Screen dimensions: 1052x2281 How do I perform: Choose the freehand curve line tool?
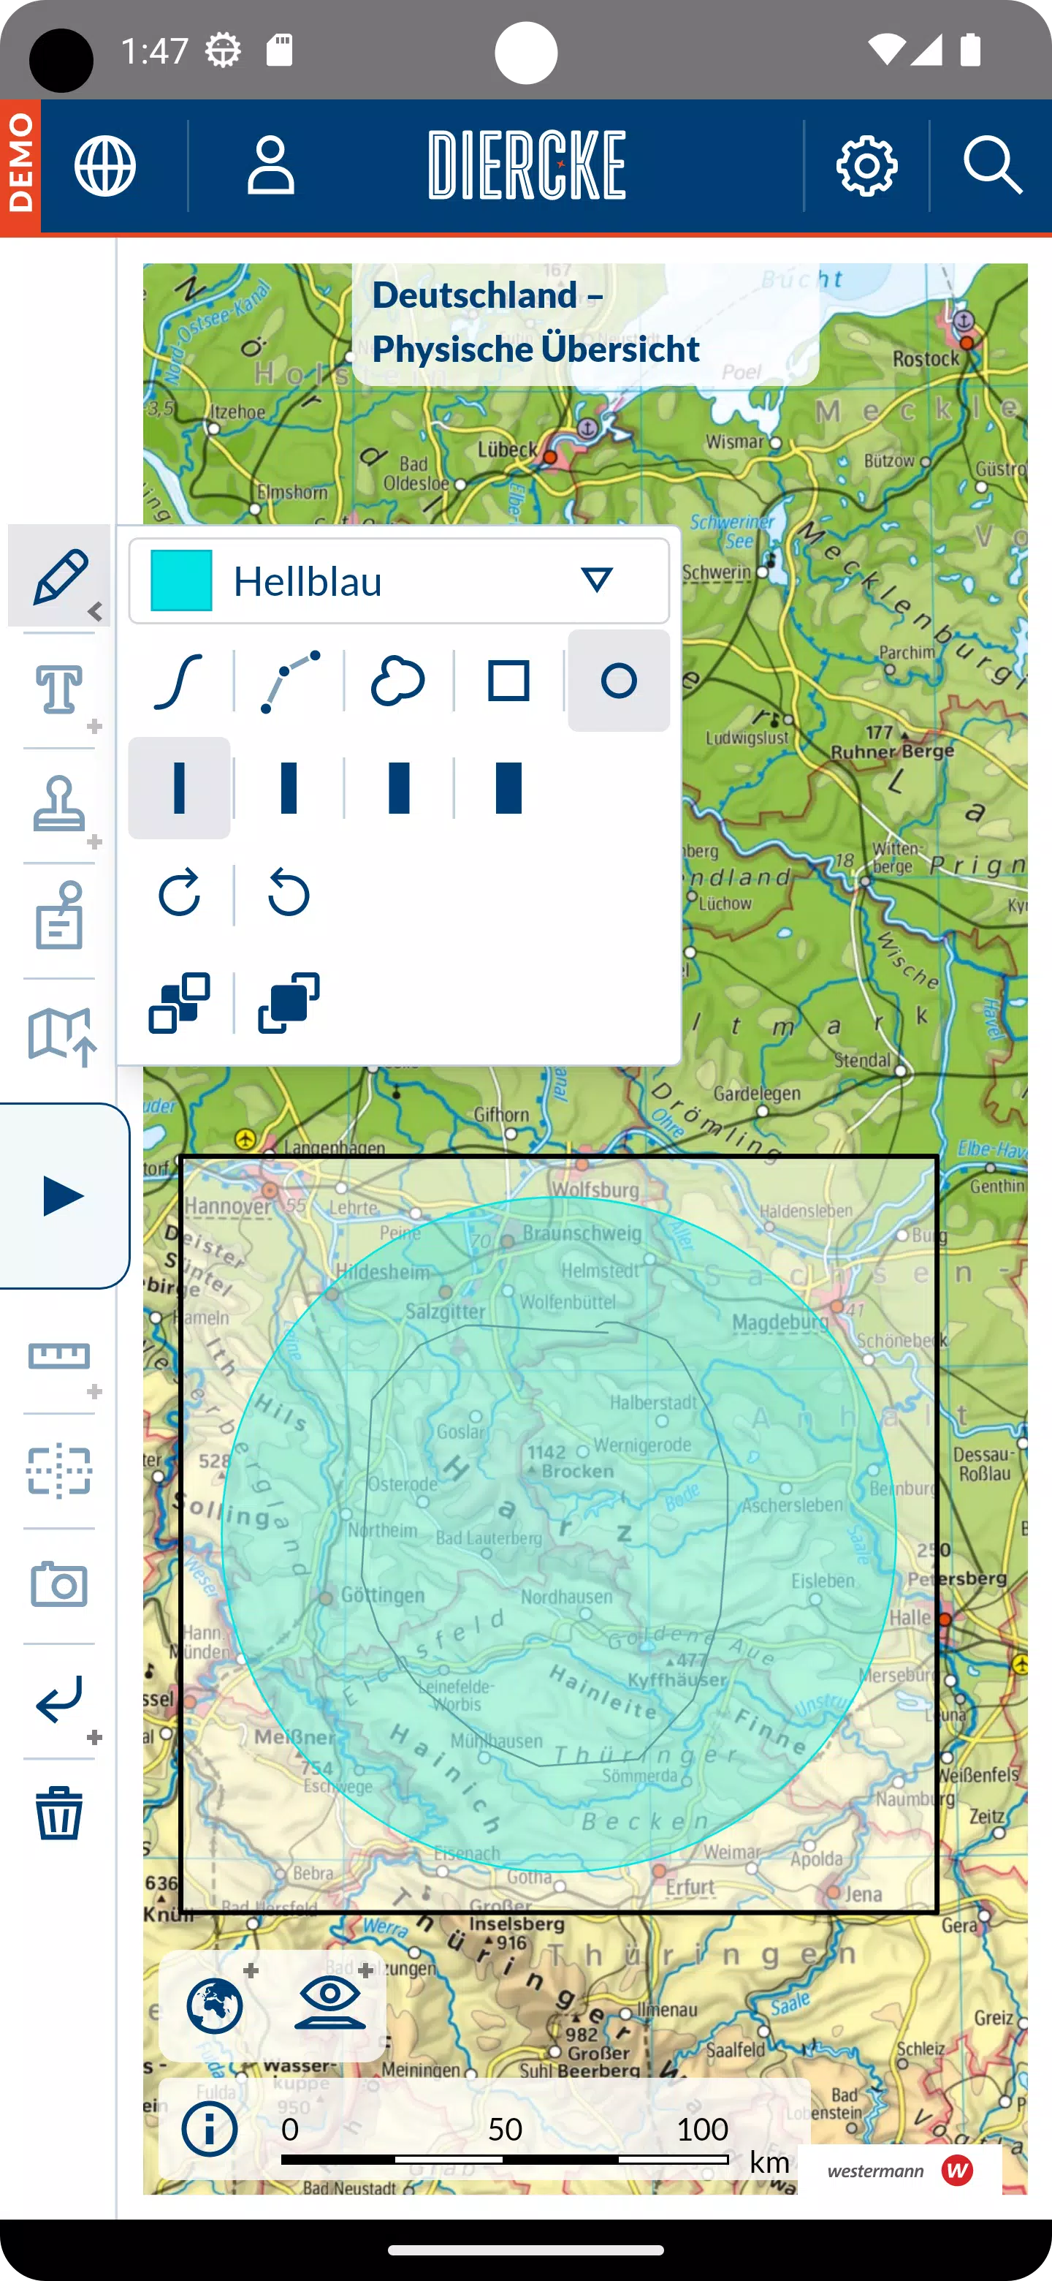tap(179, 681)
